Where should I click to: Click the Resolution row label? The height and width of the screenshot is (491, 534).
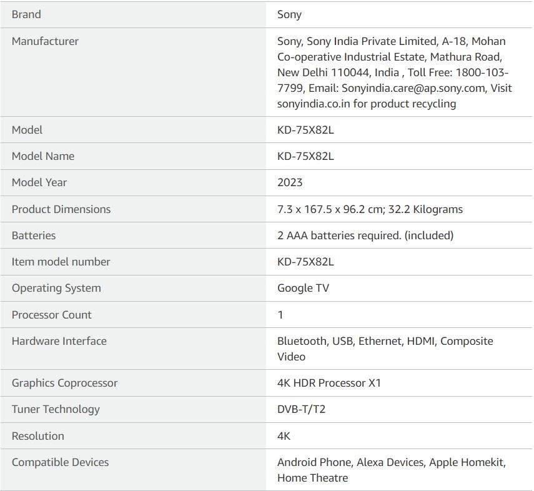coord(38,436)
